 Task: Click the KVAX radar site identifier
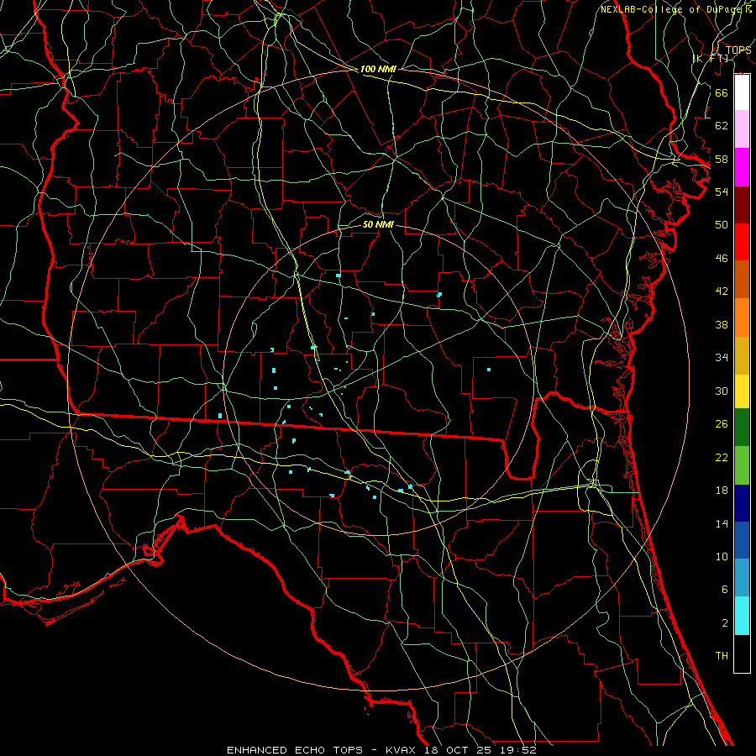[402, 750]
